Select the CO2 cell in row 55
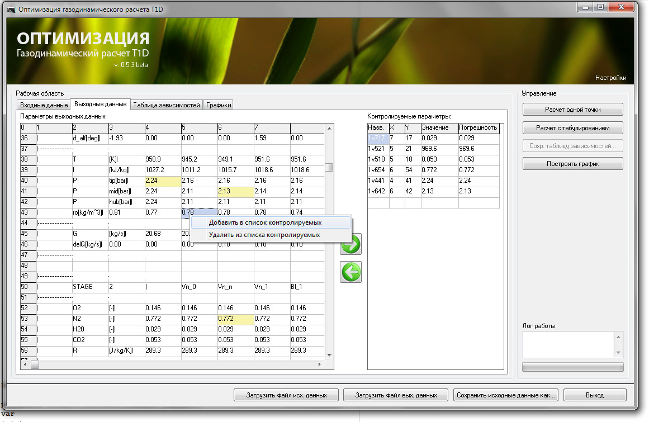 click(90, 340)
